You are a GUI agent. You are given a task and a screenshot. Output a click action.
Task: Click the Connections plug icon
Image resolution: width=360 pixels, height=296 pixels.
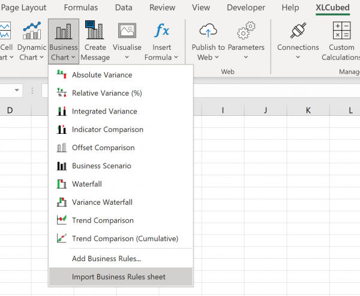point(298,30)
